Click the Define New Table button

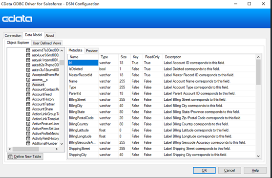(25, 156)
